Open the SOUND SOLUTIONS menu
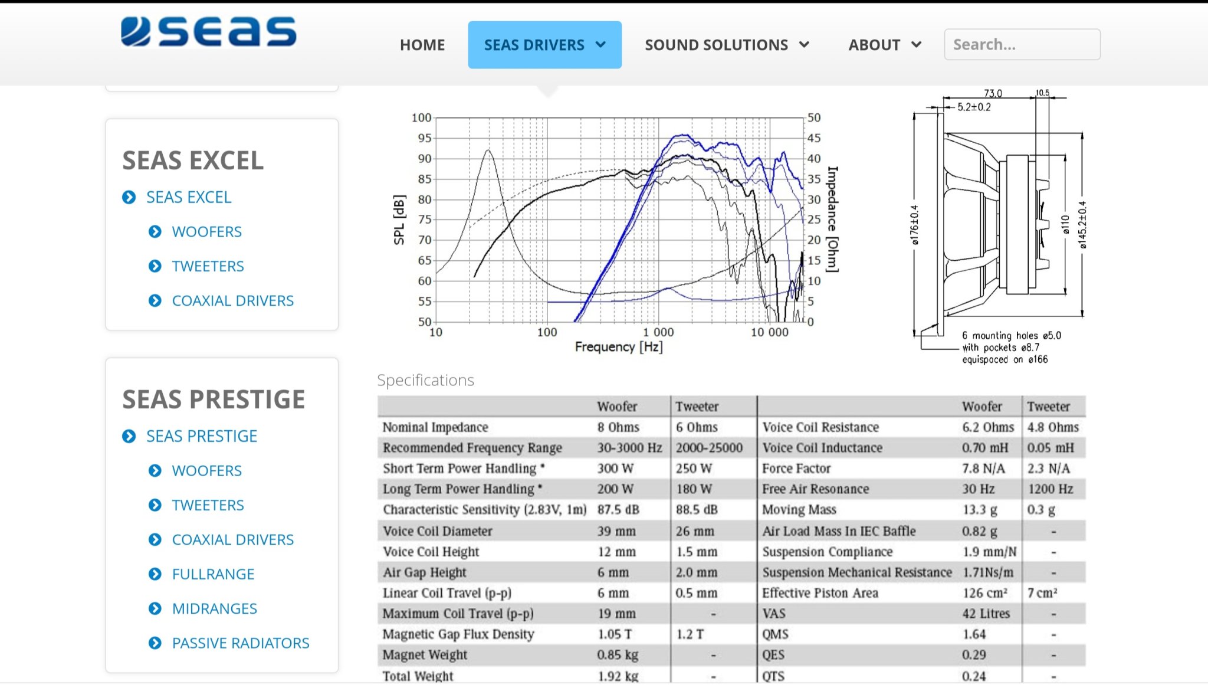 point(727,45)
